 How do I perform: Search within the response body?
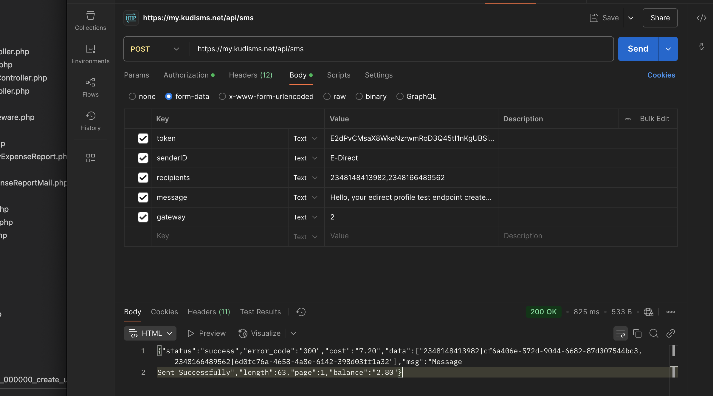[654, 333]
